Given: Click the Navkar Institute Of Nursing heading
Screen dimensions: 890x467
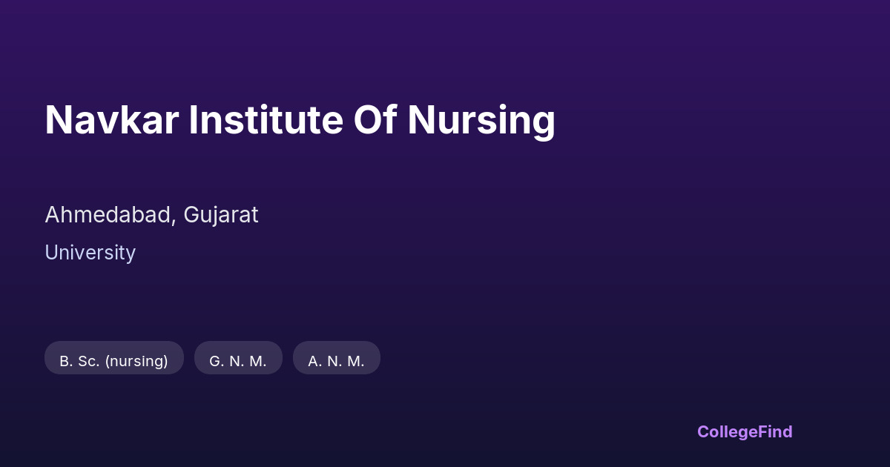Looking at the screenshot, I should (300, 120).
